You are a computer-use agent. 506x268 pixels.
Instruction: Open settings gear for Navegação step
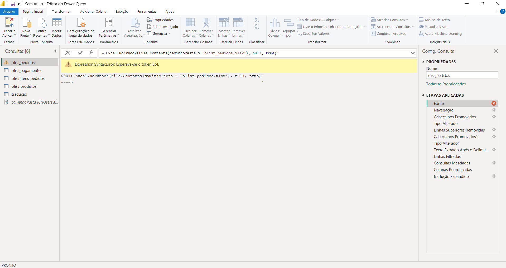tap(494, 110)
